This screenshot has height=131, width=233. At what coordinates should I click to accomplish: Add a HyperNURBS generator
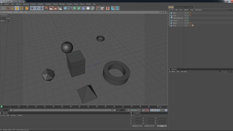click(74, 8)
